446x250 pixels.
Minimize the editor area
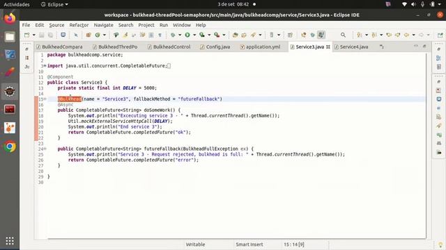coord(416,46)
